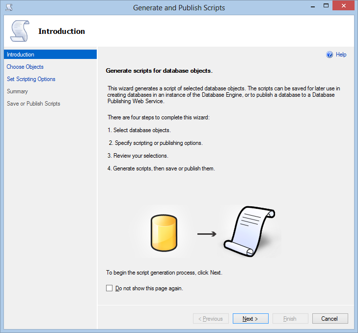The height and width of the screenshot is (333, 358).
Task: Open the Help link text
Action: [341, 55]
